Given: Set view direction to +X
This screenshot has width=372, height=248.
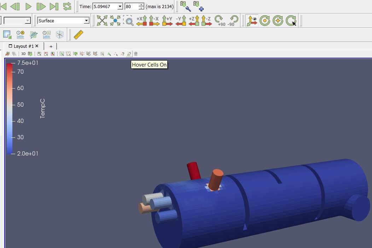Looking at the screenshot, I should pos(141,21).
